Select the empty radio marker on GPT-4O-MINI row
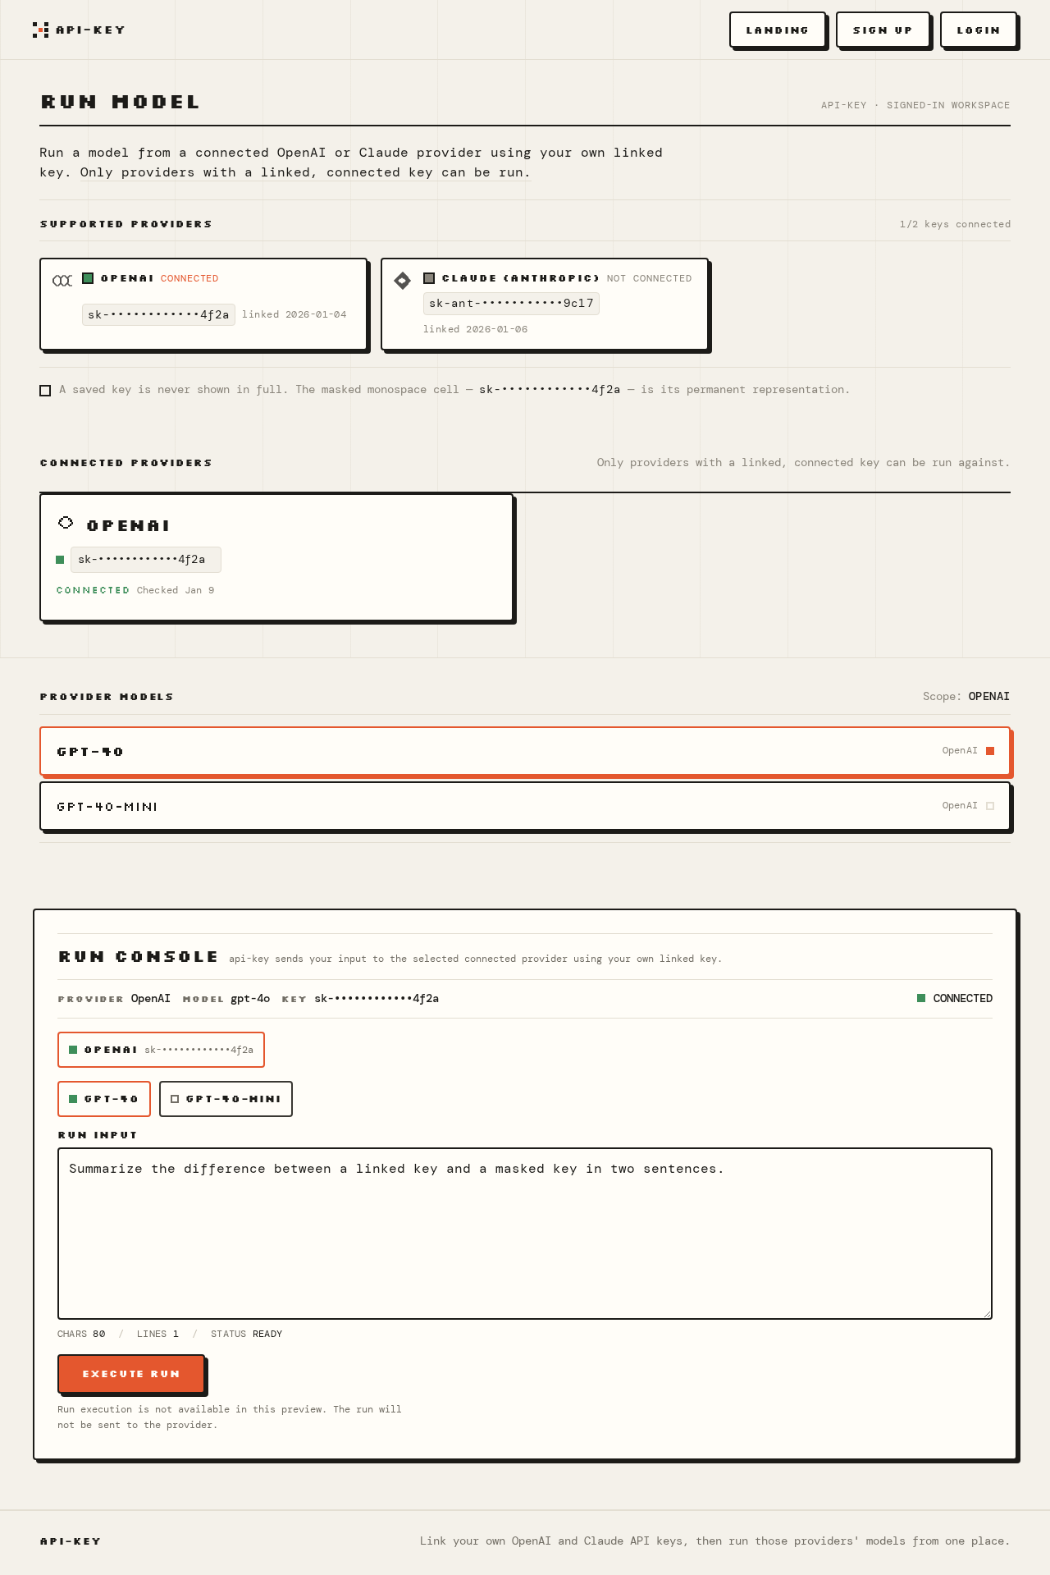 [990, 806]
